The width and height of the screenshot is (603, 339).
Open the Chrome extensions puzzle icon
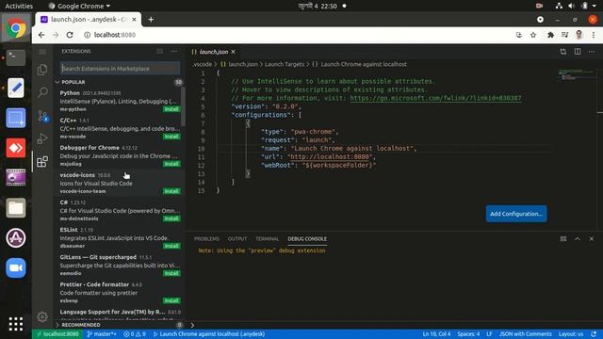(x=550, y=35)
